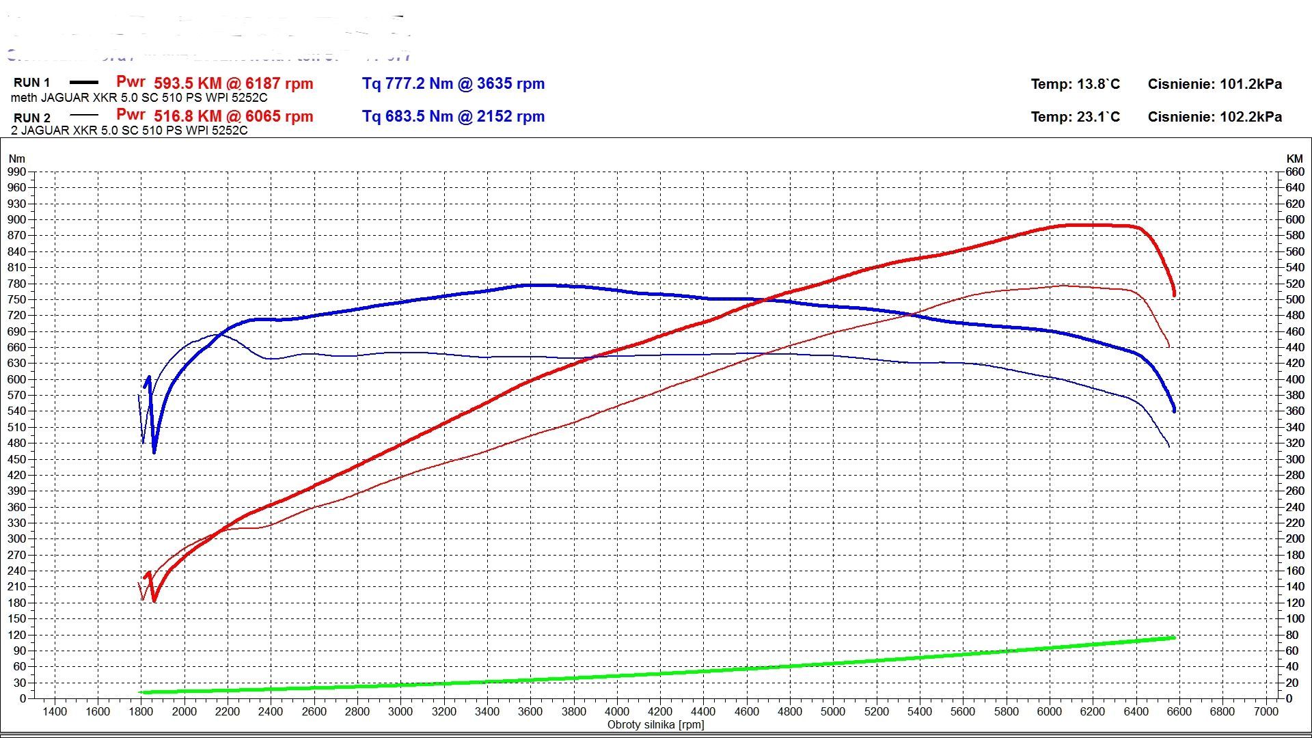Click the Obroty silnika [rpm] axis title
The image size is (1312, 738).
coord(655,724)
